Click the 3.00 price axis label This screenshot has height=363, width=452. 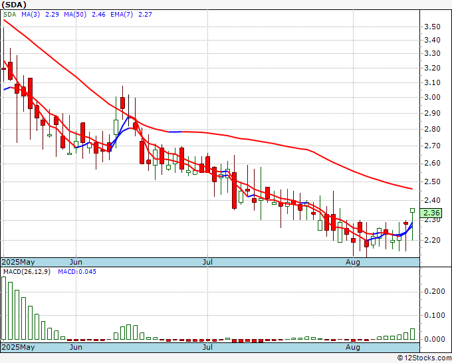tap(432, 97)
